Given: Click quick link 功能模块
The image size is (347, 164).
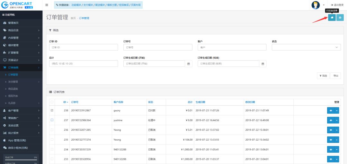Looking at the screenshot, I should 76,5.
